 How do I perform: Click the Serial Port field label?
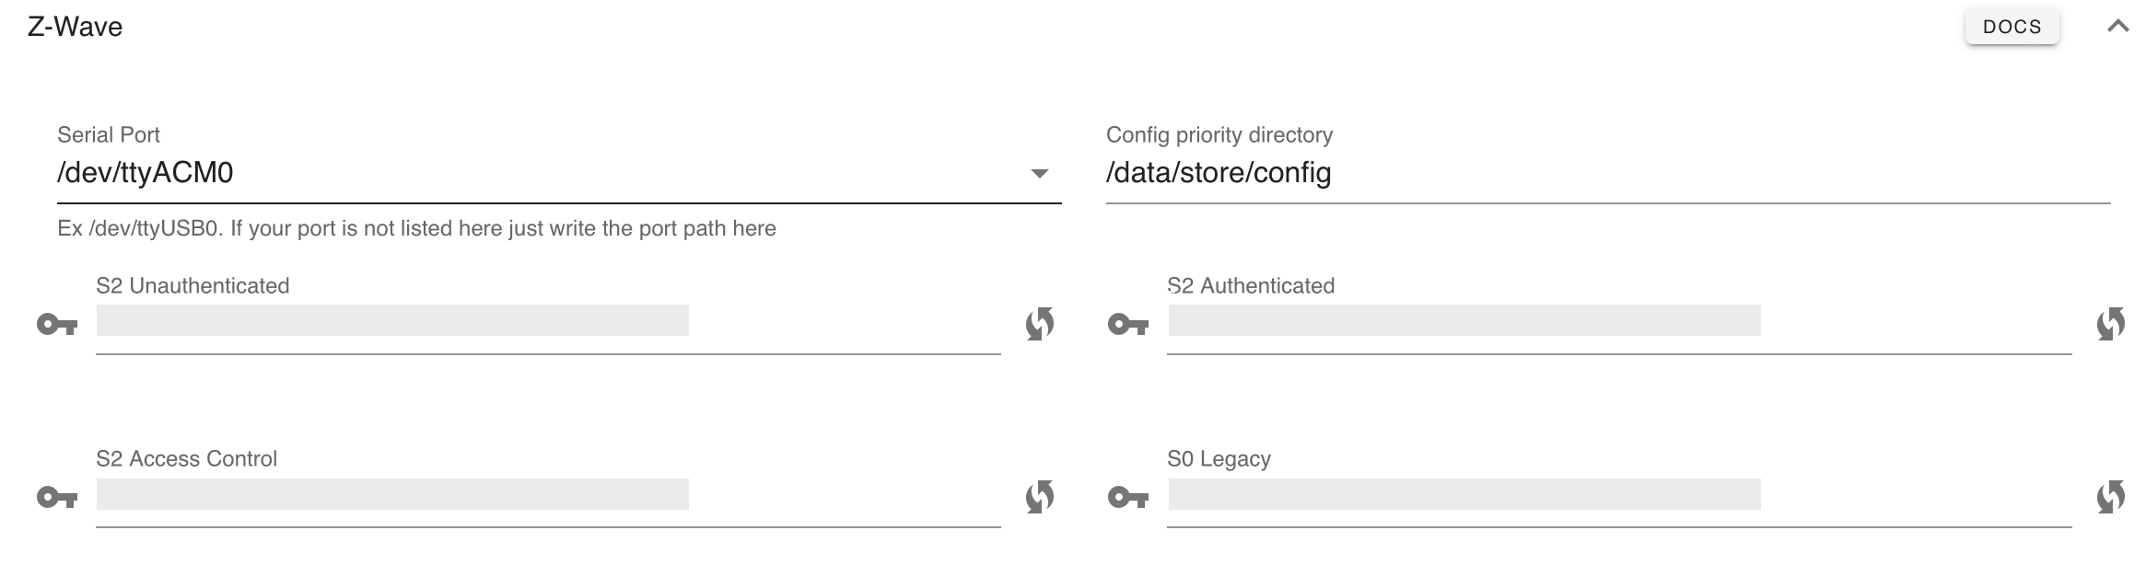[x=109, y=134]
